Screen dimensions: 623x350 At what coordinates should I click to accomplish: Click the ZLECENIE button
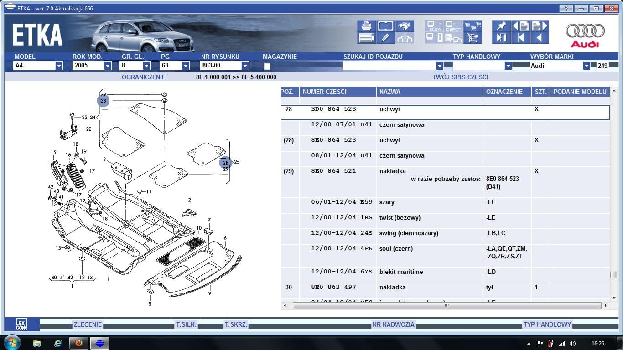[x=88, y=324]
